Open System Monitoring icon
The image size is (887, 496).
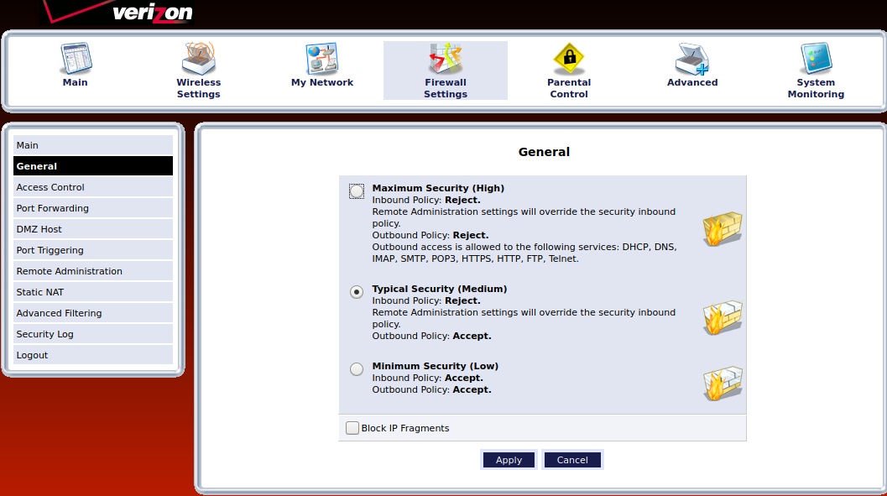tap(816, 60)
